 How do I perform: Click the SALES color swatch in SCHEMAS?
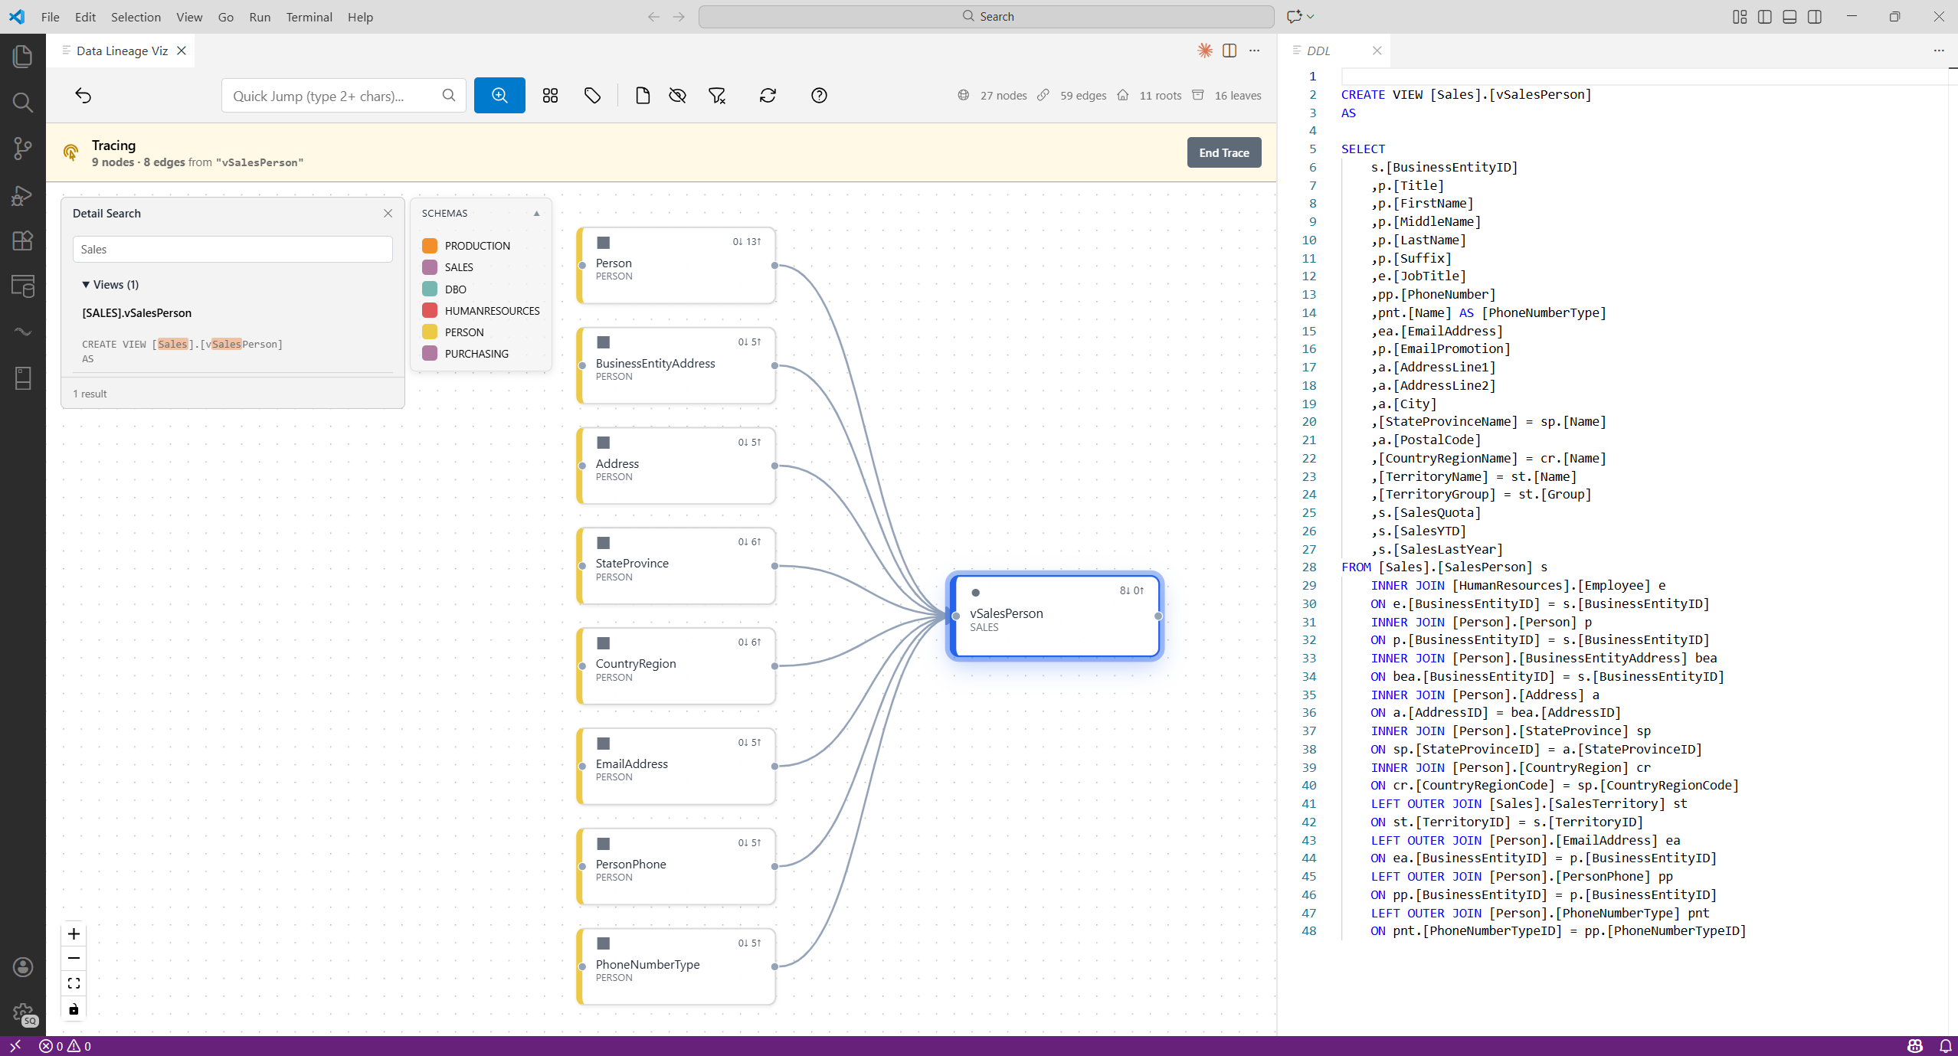point(430,266)
